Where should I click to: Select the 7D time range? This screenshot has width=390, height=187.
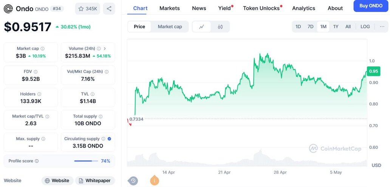point(311,27)
